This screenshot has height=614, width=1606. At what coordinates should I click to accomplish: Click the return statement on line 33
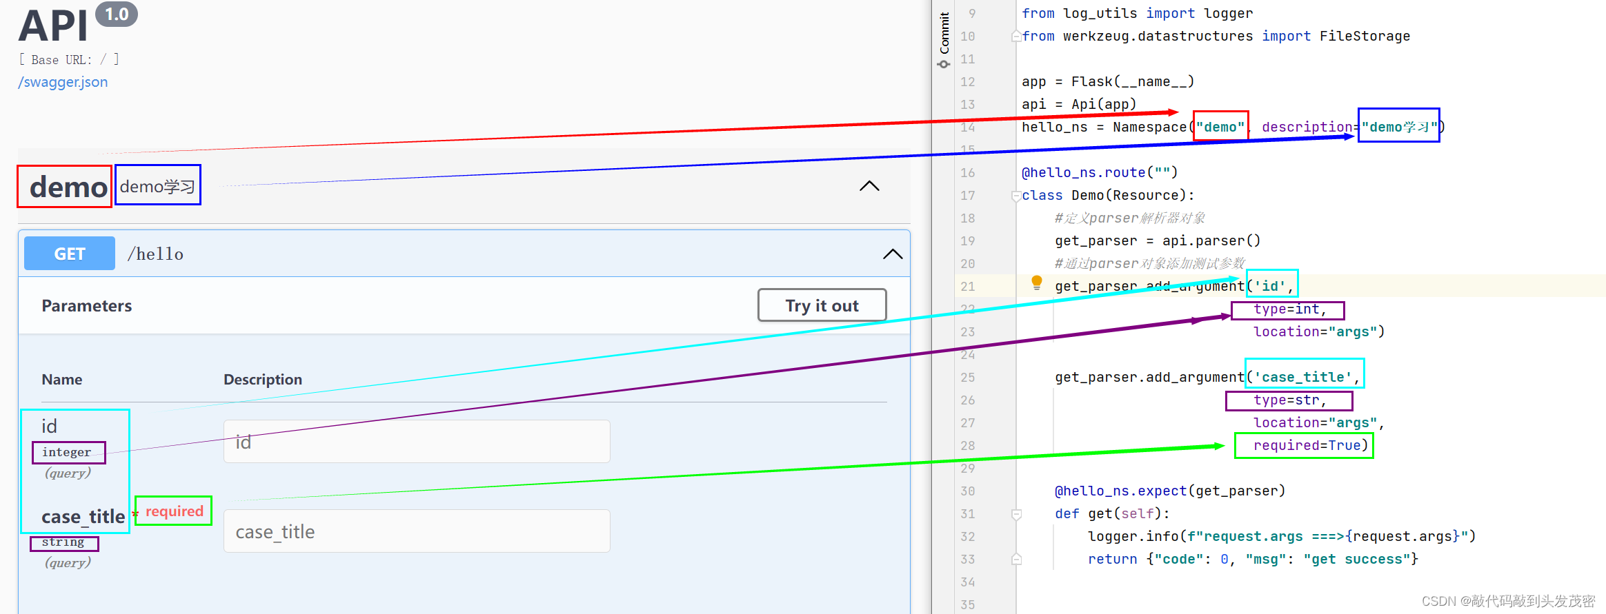(1253, 559)
